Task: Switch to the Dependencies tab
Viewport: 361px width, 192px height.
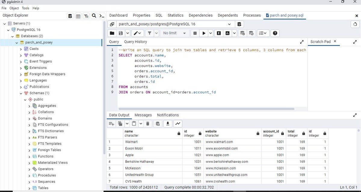Action: (x=201, y=15)
